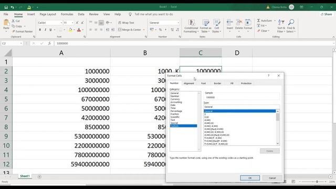Click the Cut scissors command
This screenshot has height=189, width=336.
pyautogui.click(x=16, y=21)
